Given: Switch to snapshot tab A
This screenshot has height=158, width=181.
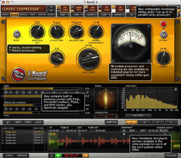Looking at the screenshot, I should point(131,122).
